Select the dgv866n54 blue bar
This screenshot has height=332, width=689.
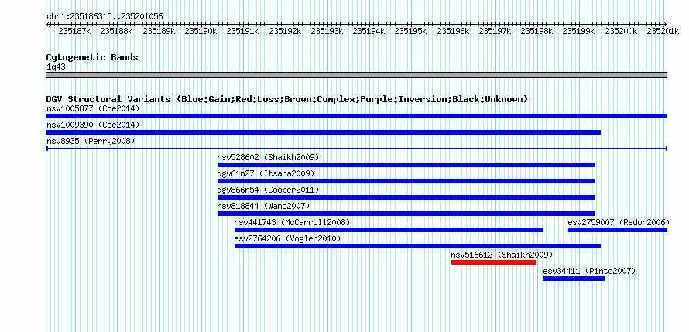coord(406,197)
